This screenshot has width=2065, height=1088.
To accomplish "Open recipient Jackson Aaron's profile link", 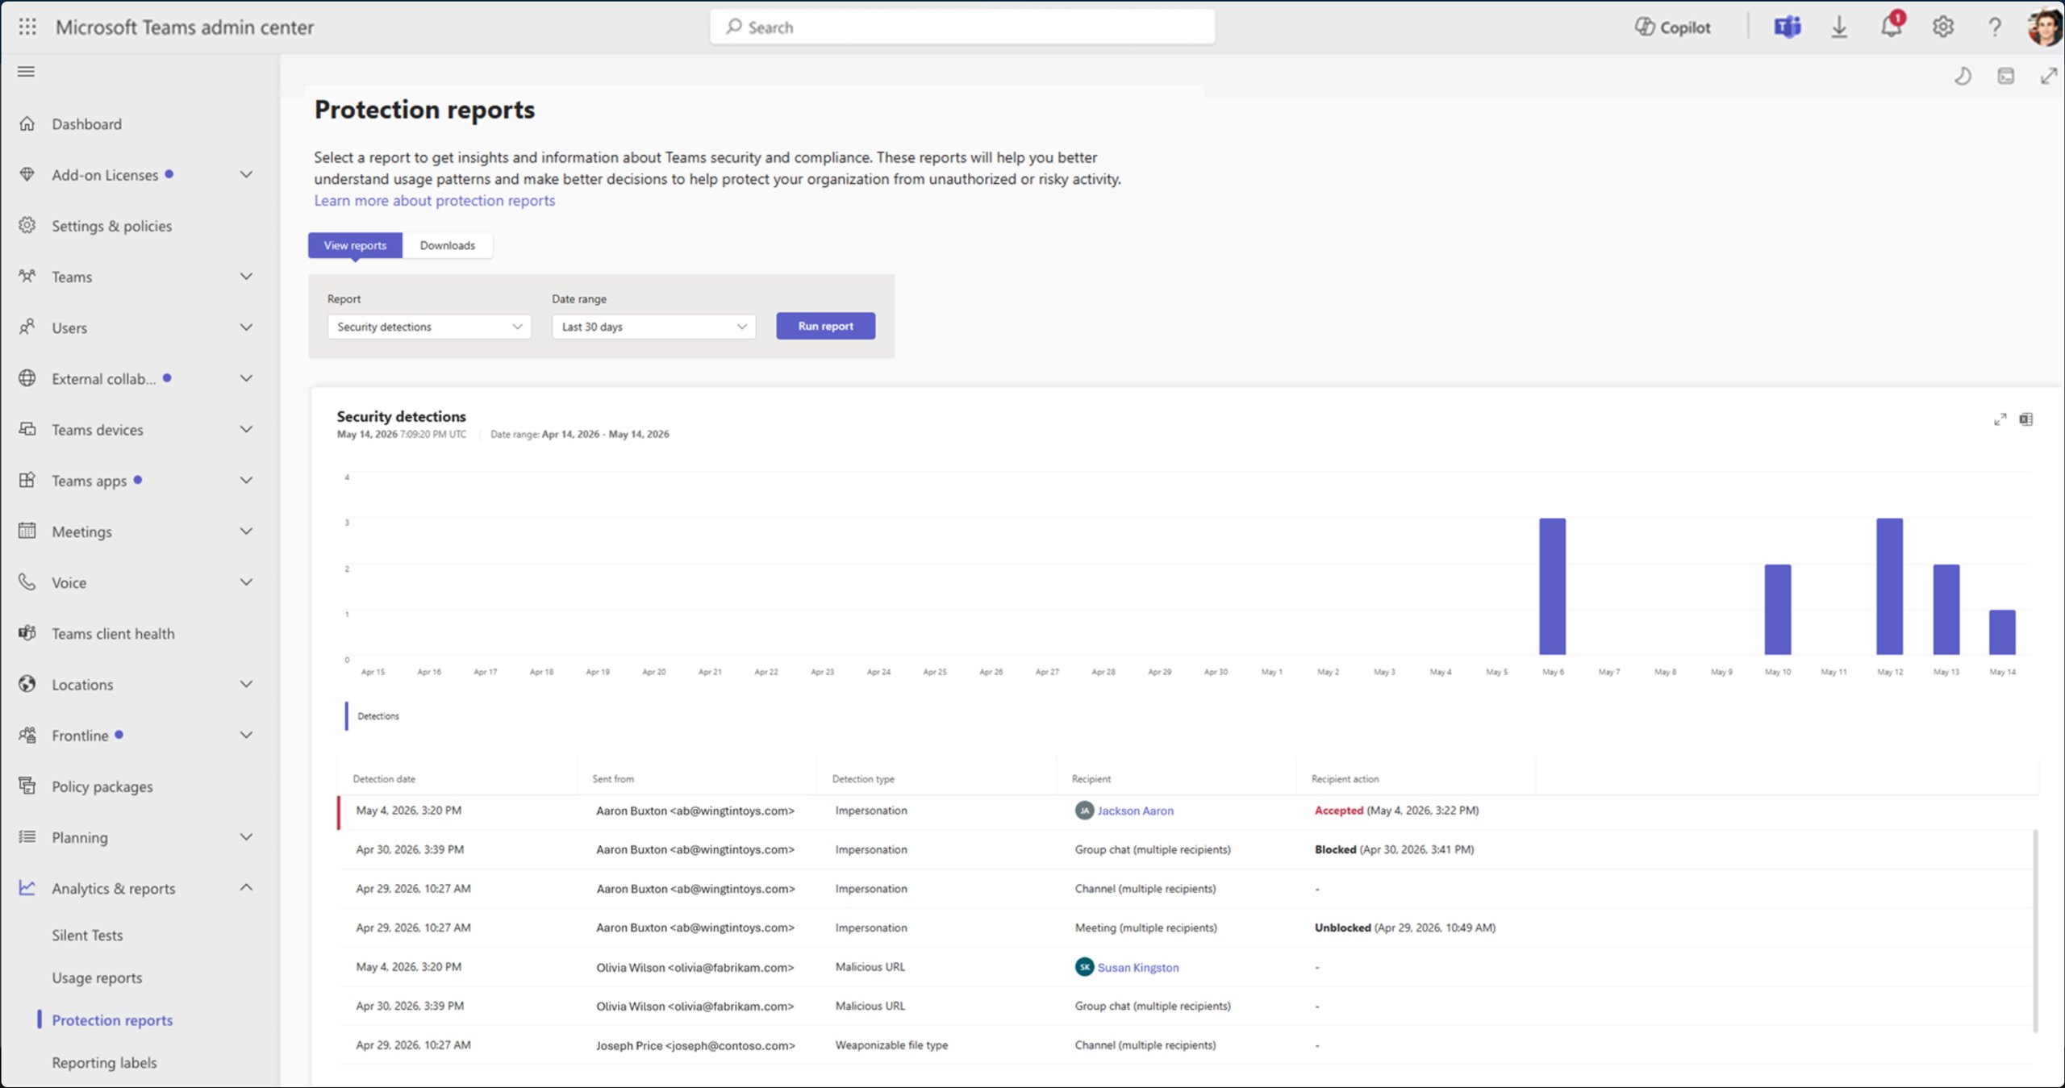I will pyautogui.click(x=1135, y=811).
